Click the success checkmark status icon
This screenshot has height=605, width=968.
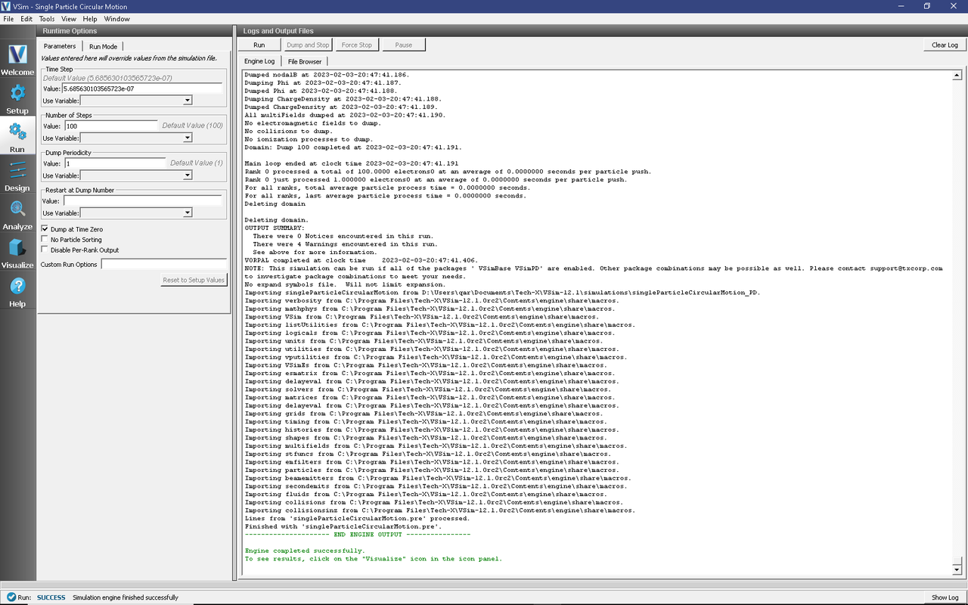(10, 597)
